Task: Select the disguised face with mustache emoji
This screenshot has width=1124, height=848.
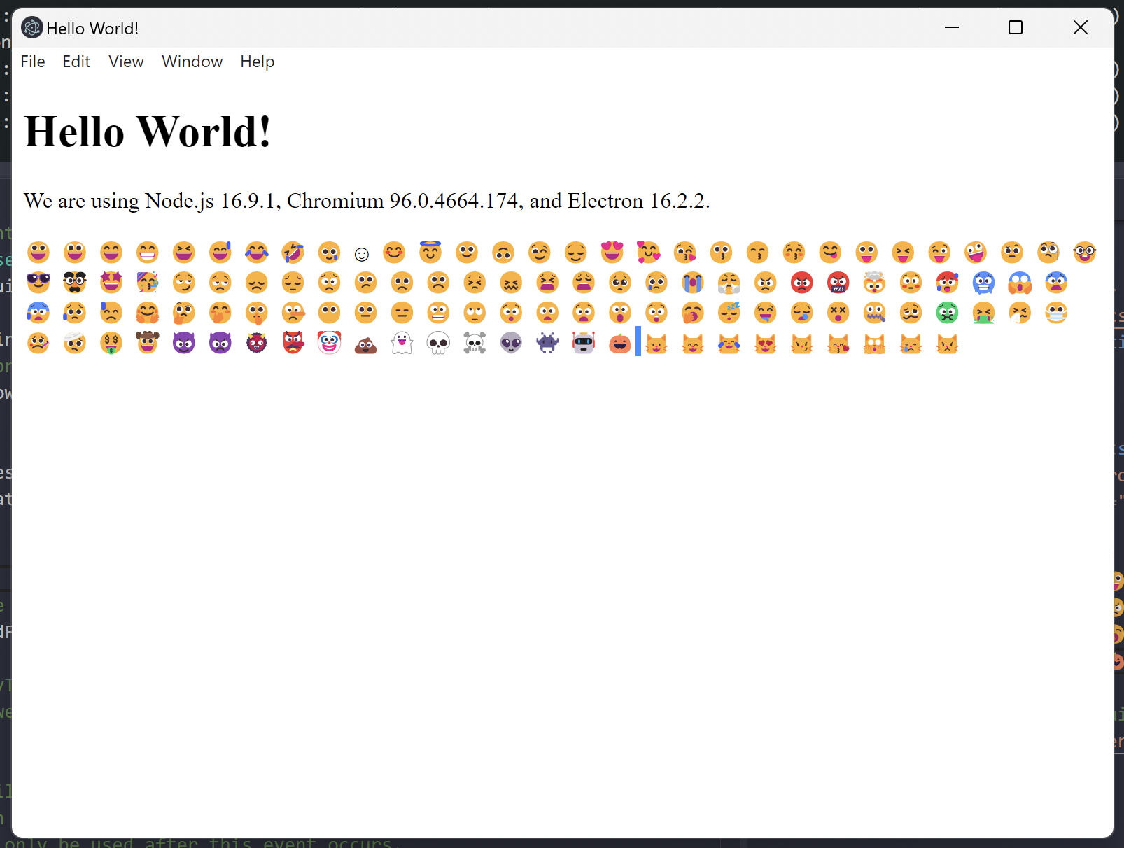Action: tap(75, 283)
